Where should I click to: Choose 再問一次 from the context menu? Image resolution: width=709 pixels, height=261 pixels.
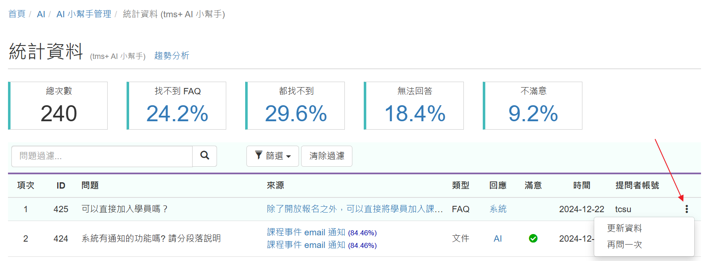(x=624, y=245)
